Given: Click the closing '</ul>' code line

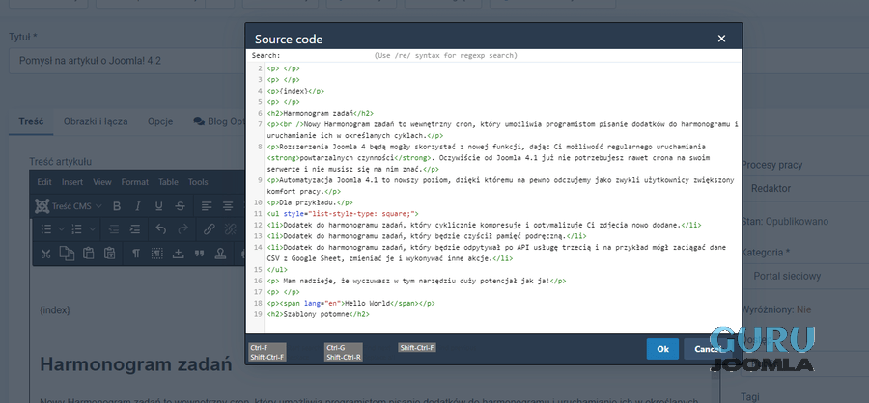Looking at the screenshot, I should coord(276,270).
